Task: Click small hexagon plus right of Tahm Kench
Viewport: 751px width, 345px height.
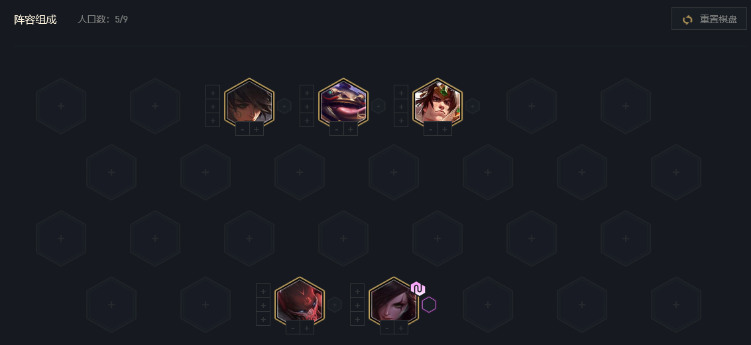Action: tap(378, 106)
